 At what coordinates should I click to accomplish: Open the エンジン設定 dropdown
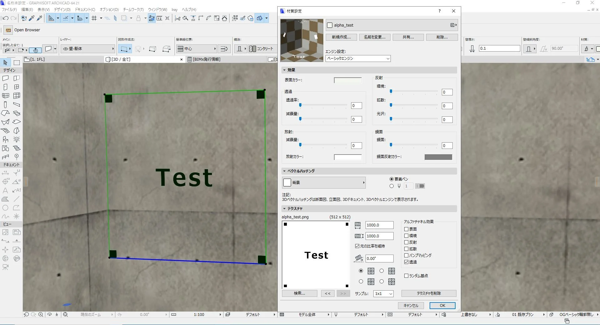(358, 58)
